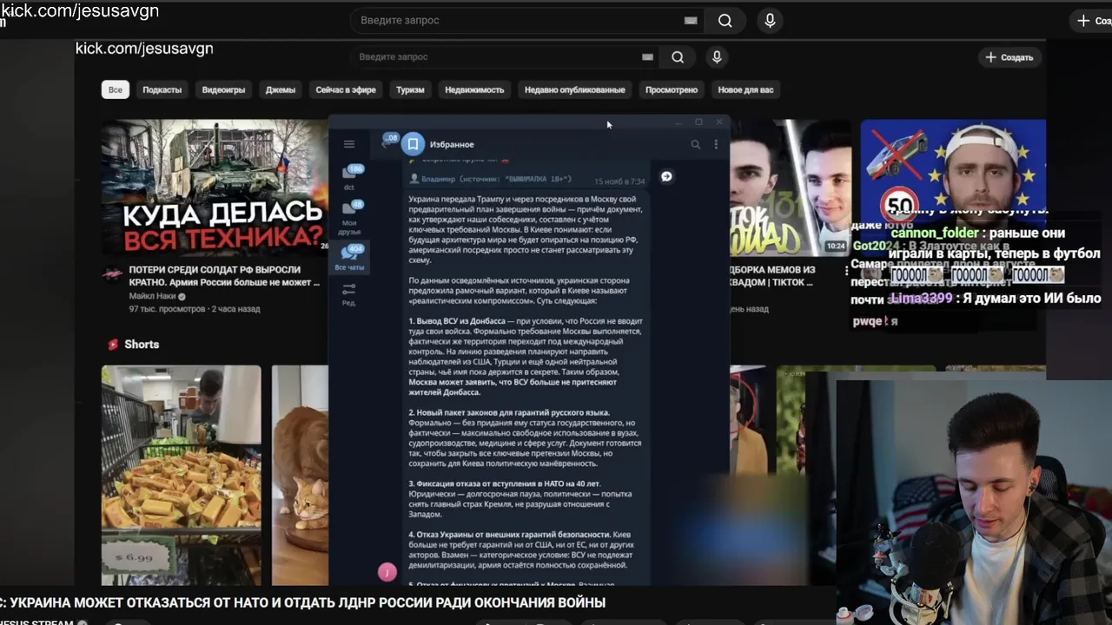The width and height of the screenshot is (1112, 625).
Task: Open the Telegram chat three-dot menu
Action: pos(716,144)
